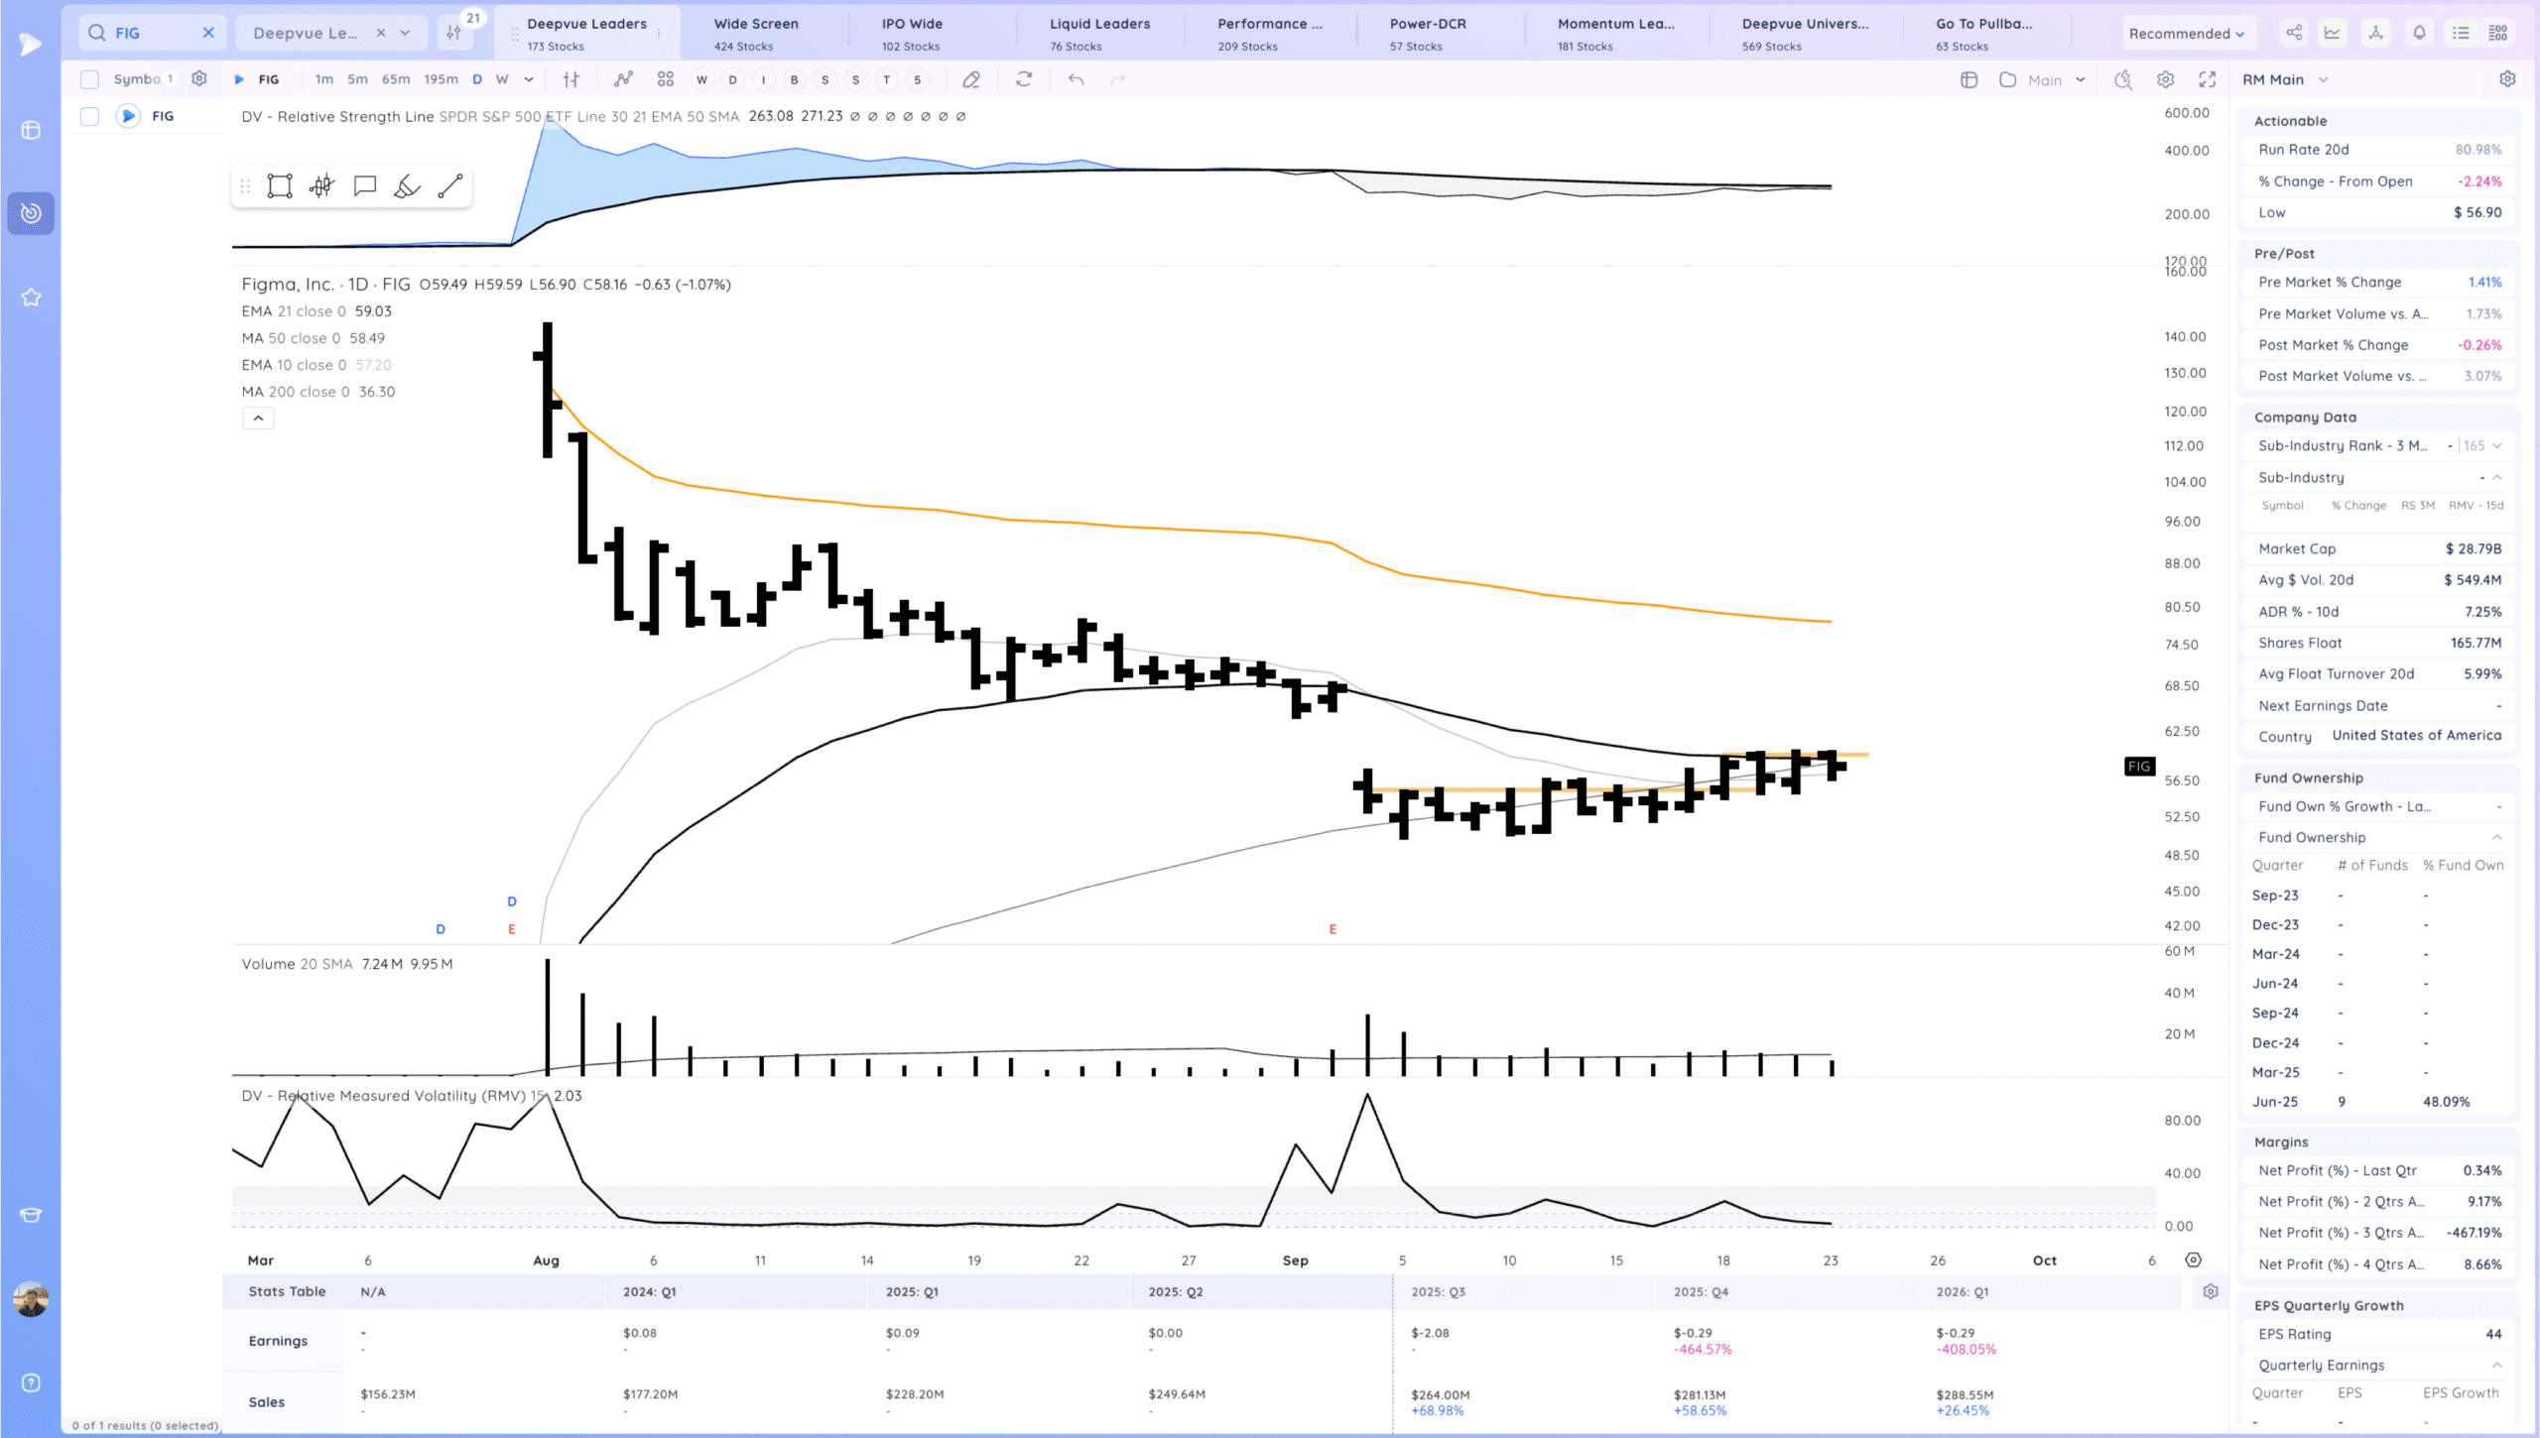Expand the timeframe dropdown chevron after W
The width and height of the screenshot is (2540, 1438).
[x=529, y=79]
